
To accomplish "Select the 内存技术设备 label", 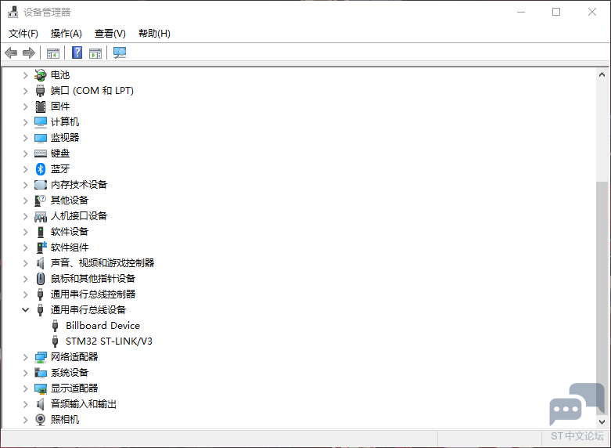I will pyautogui.click(x=79, y=185).
